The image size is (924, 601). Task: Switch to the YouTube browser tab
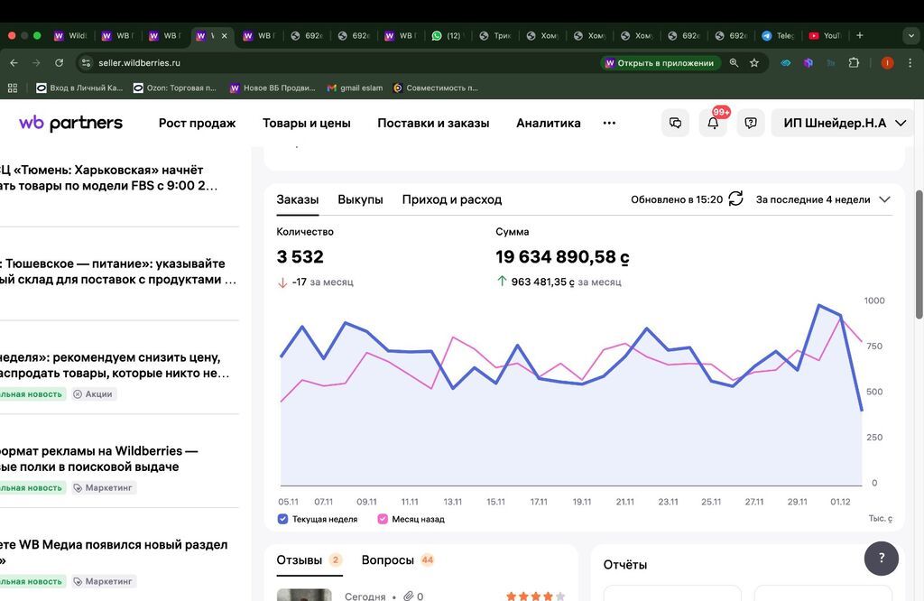pos(825,36)
